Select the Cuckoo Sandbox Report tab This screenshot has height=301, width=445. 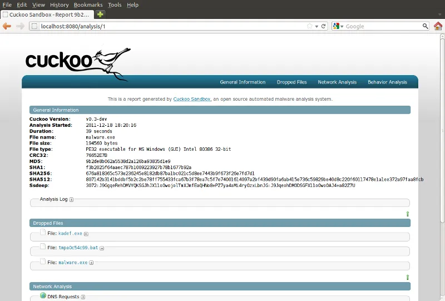tap(47, 14)
